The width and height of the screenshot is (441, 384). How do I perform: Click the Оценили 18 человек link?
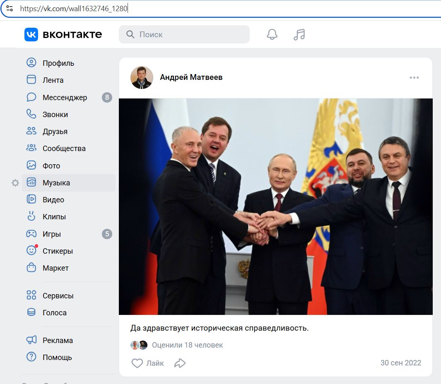point(187,345)
